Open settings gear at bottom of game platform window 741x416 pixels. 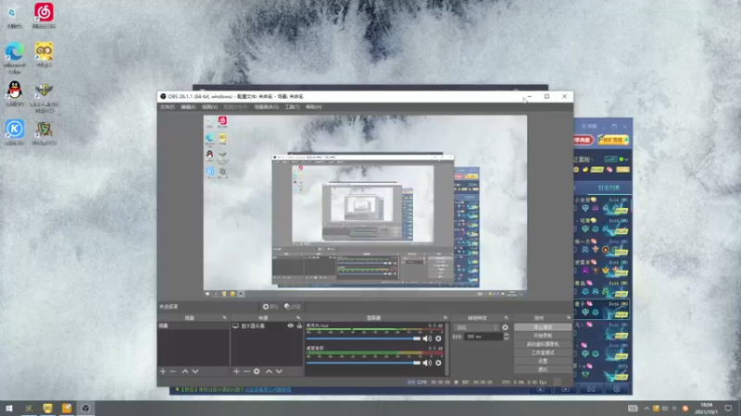(617, 389)
